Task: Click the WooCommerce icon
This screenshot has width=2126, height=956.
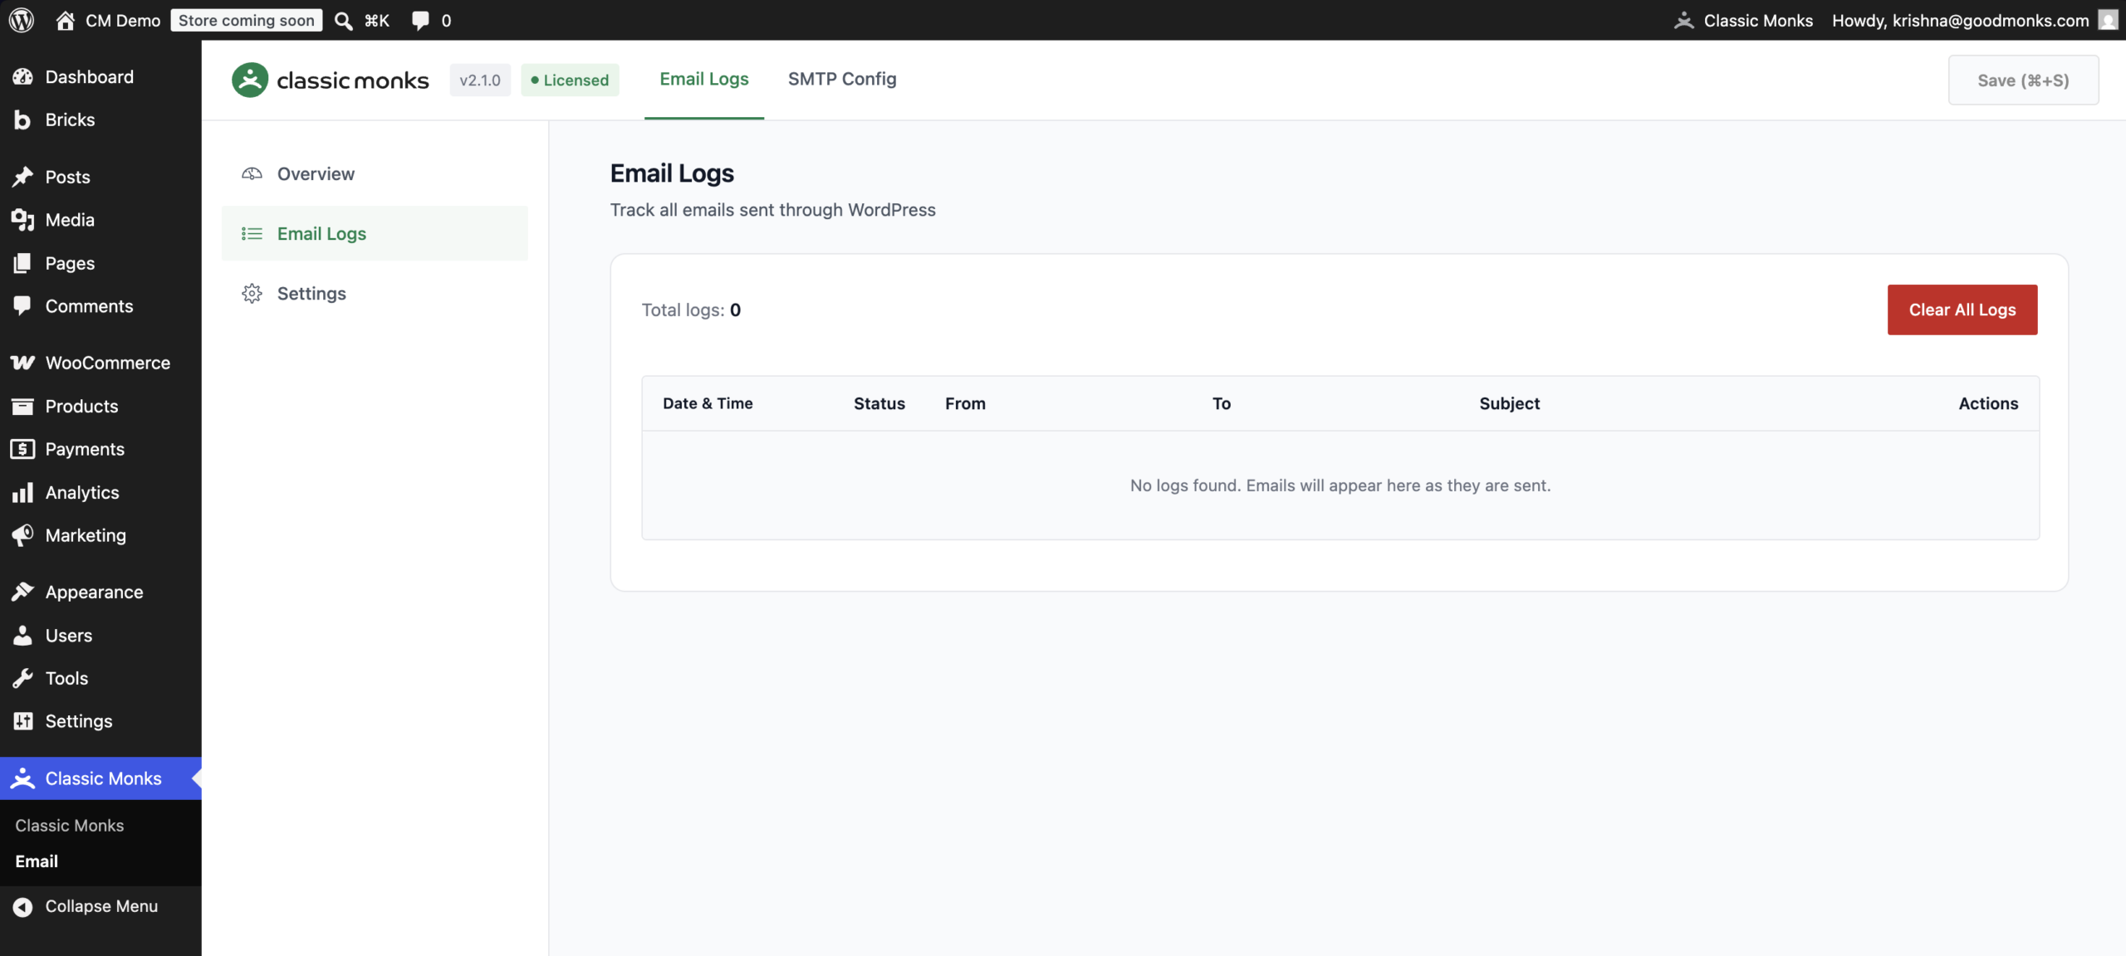Action: pyautogui.click(x=22, y=363)
